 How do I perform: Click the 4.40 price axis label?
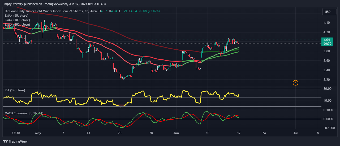pyautogui.click(x=326, y=23)
